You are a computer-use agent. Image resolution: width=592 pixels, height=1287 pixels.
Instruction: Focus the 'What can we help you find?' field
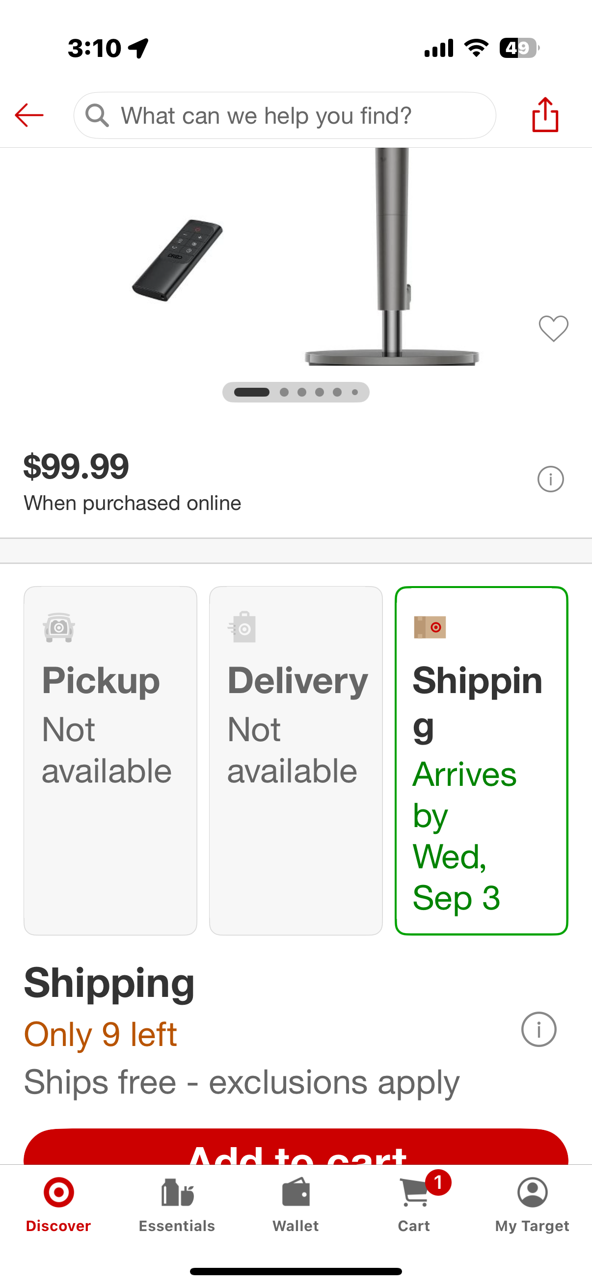click(285, 115)
